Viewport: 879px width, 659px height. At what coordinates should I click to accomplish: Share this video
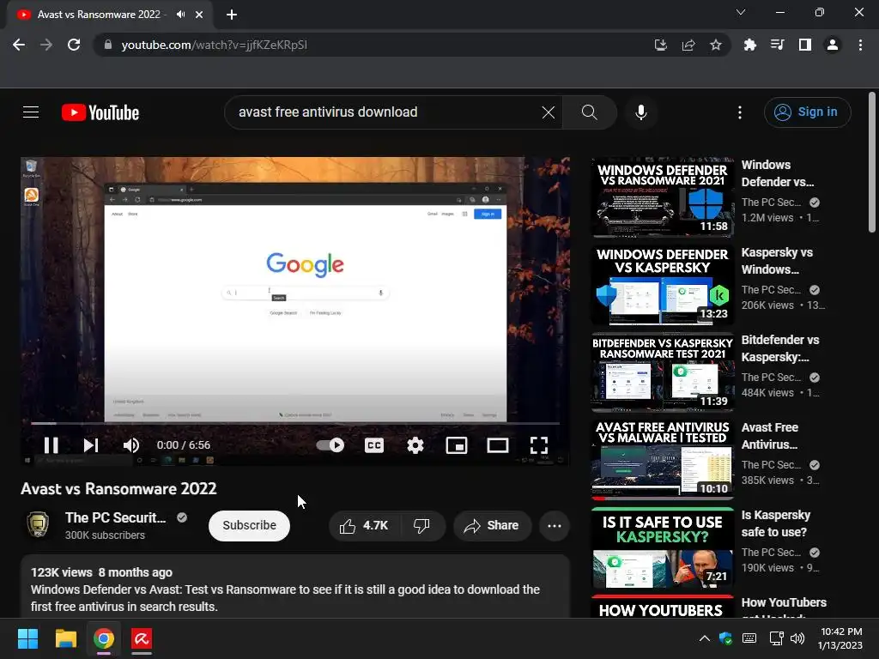492,526
